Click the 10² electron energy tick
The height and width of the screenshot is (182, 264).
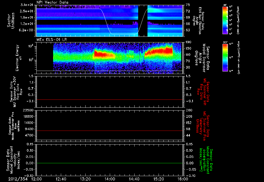(x=31, y=46)
